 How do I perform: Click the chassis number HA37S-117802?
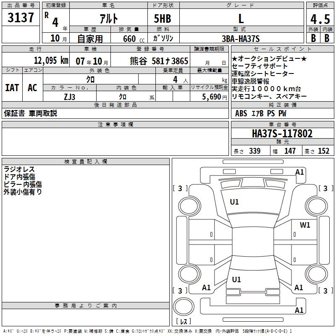click(x=282, y=134)
